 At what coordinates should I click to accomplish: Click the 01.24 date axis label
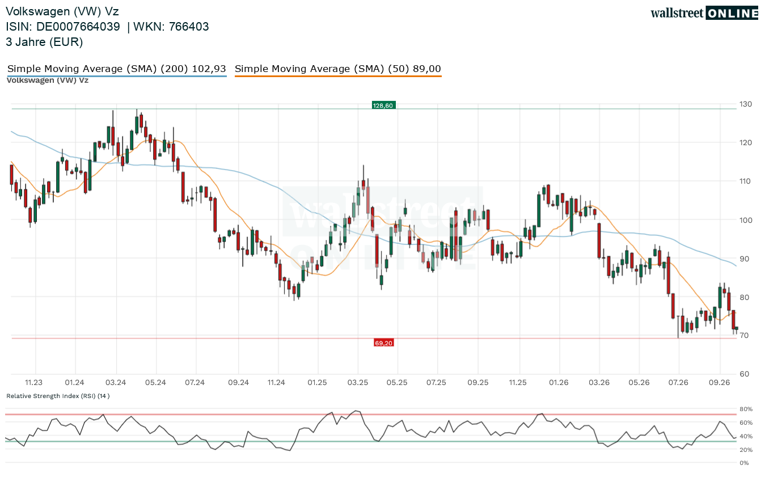(75, 383)
